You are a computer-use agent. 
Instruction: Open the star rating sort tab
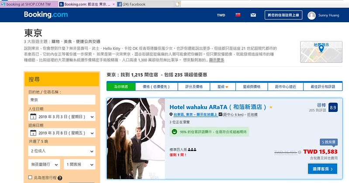pyautogui.click(x=223, y=86)
